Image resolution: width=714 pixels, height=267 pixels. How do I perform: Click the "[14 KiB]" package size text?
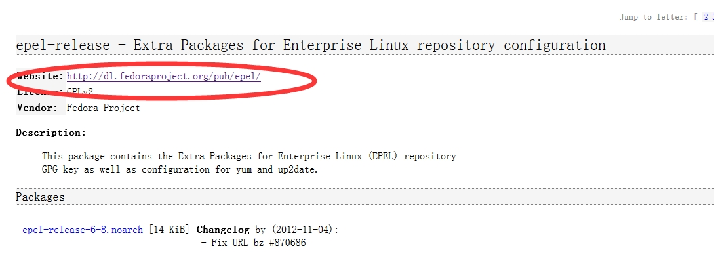click(x=170, y=230)
